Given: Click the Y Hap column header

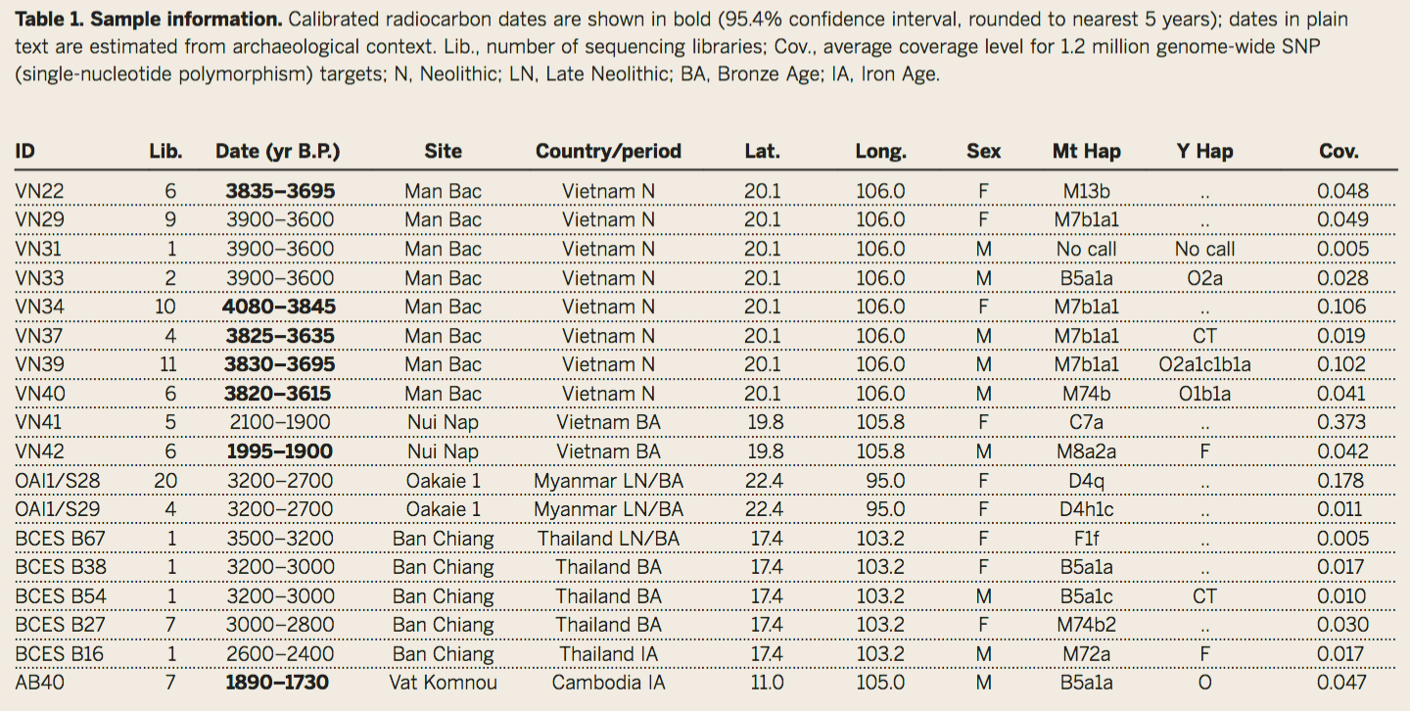Looking at the screenshot, I should pos(1204,152).
